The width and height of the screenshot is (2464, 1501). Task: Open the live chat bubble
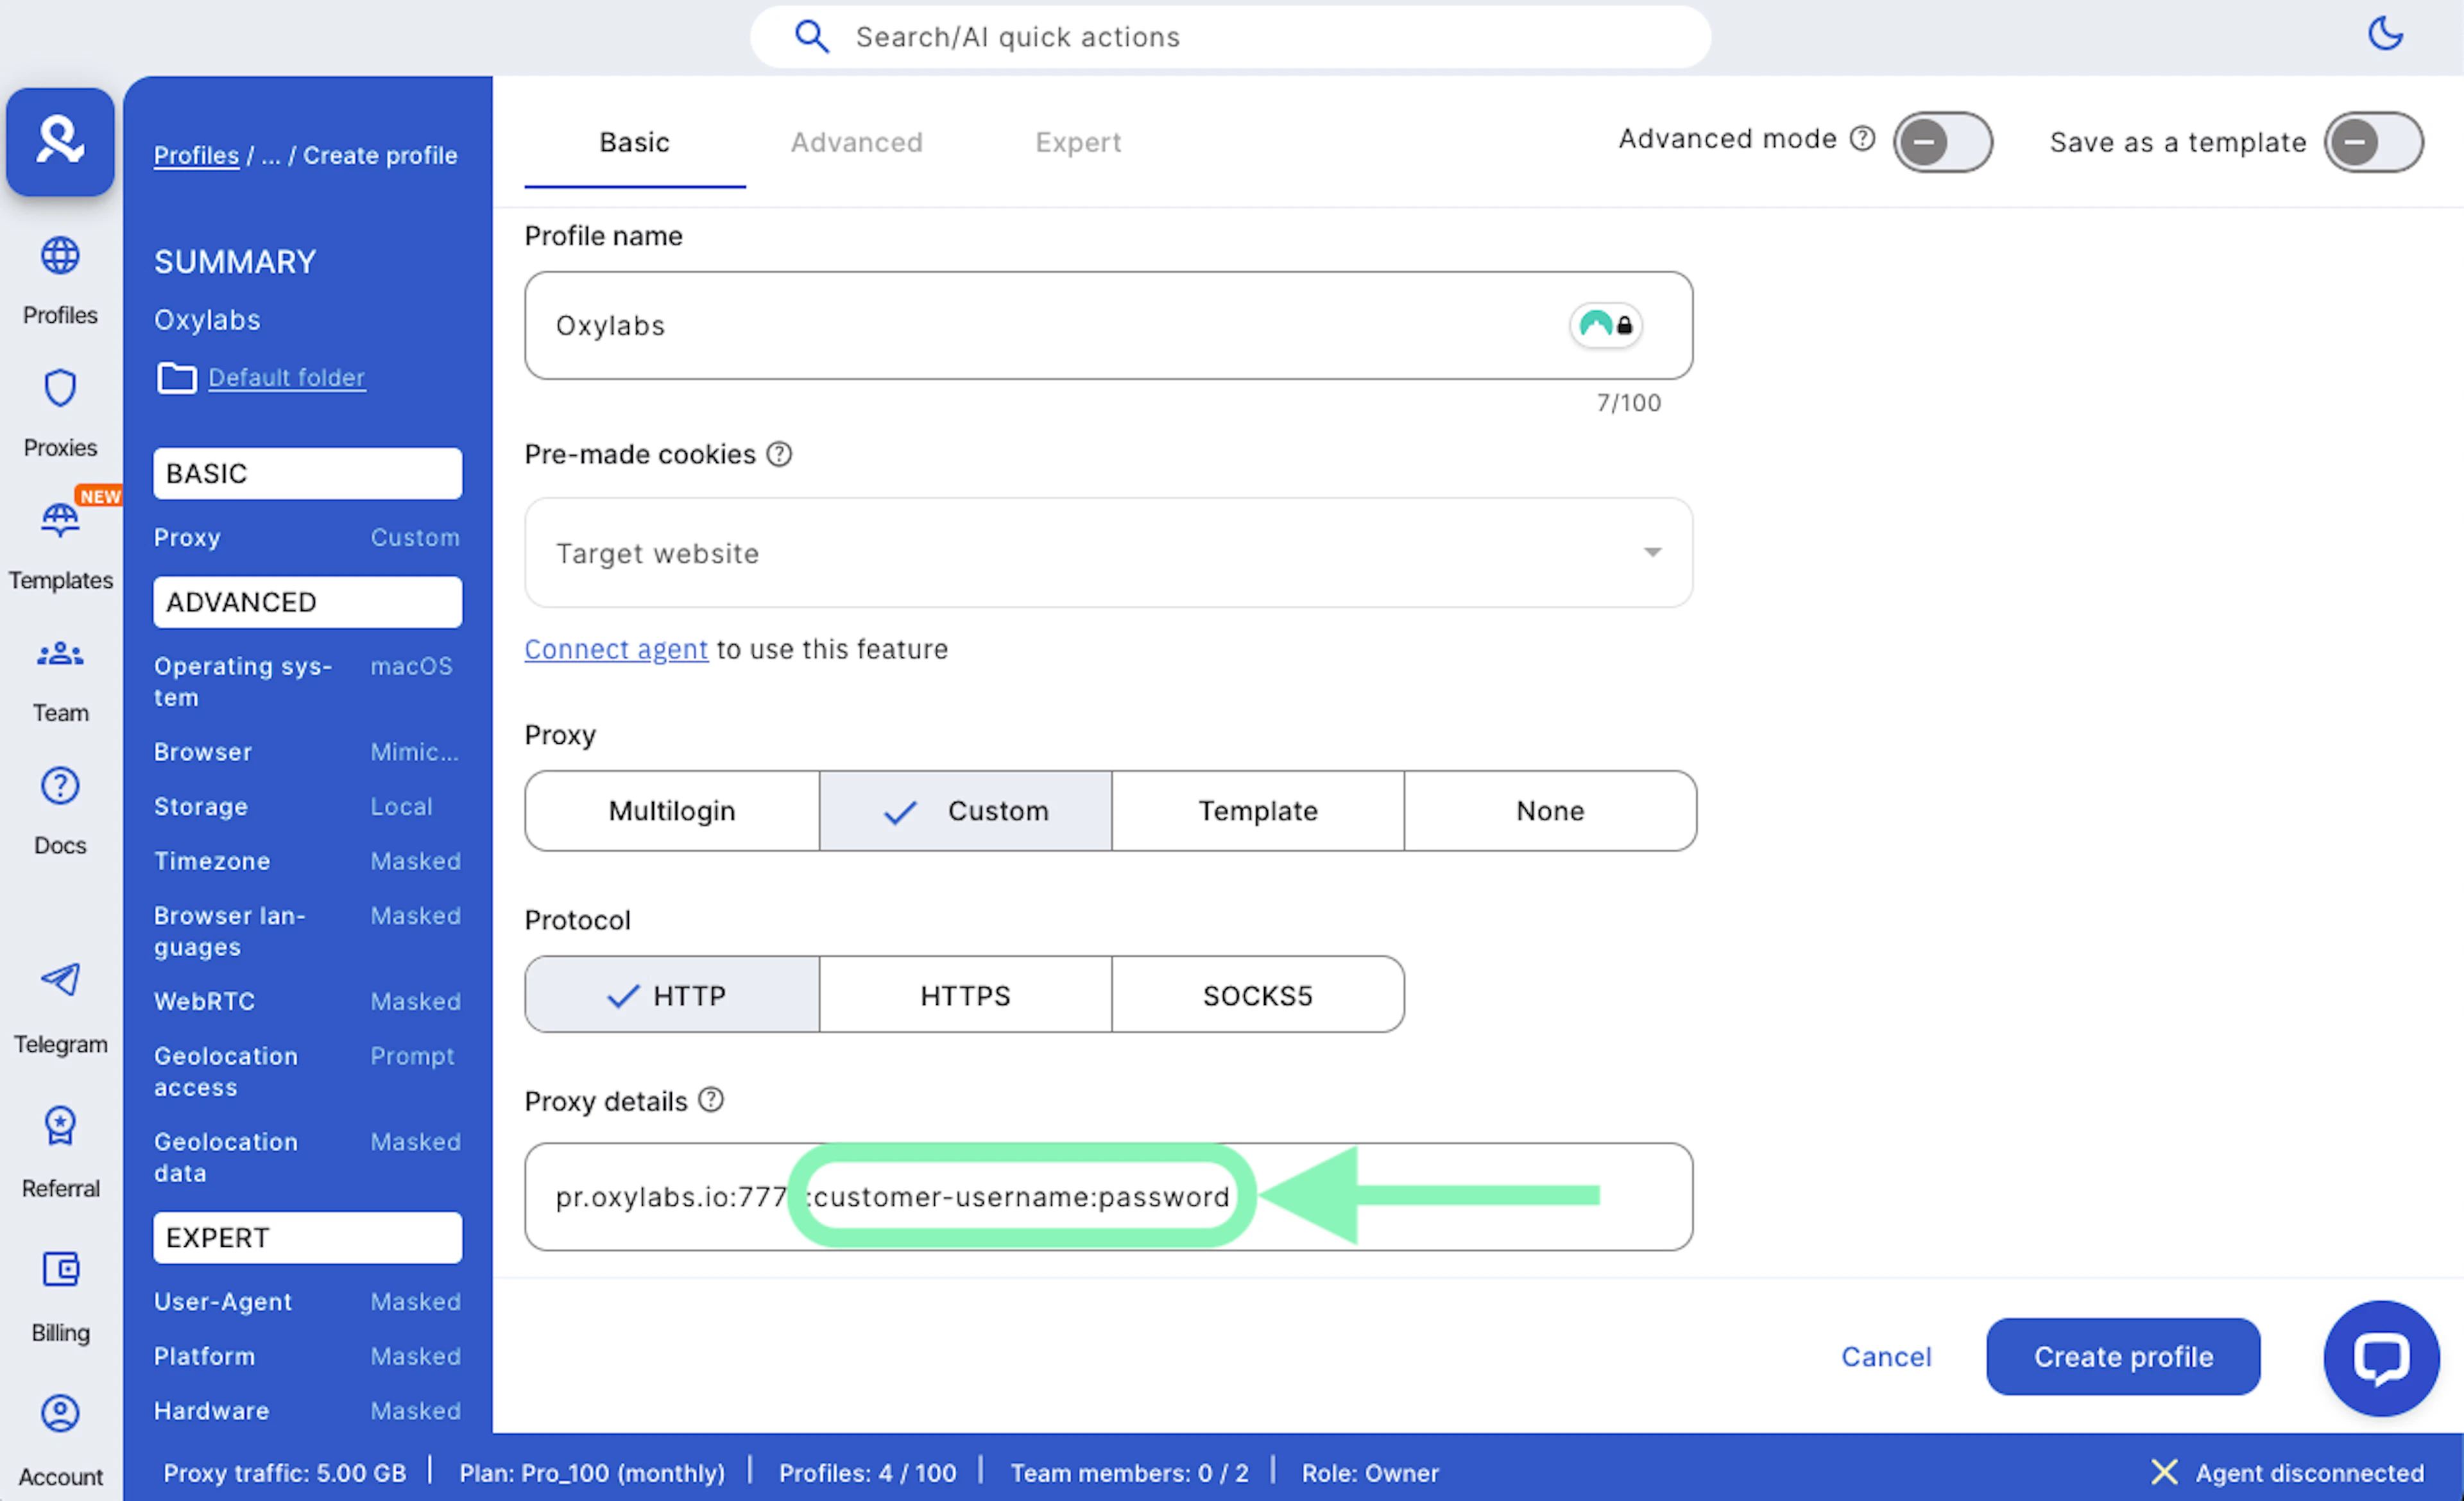click(2381, 1357)
